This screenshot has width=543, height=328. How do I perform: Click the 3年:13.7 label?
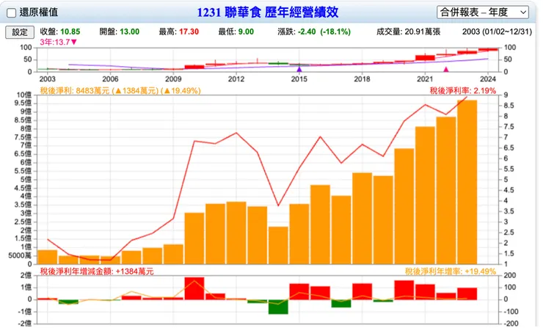click(x=55, y=43)
